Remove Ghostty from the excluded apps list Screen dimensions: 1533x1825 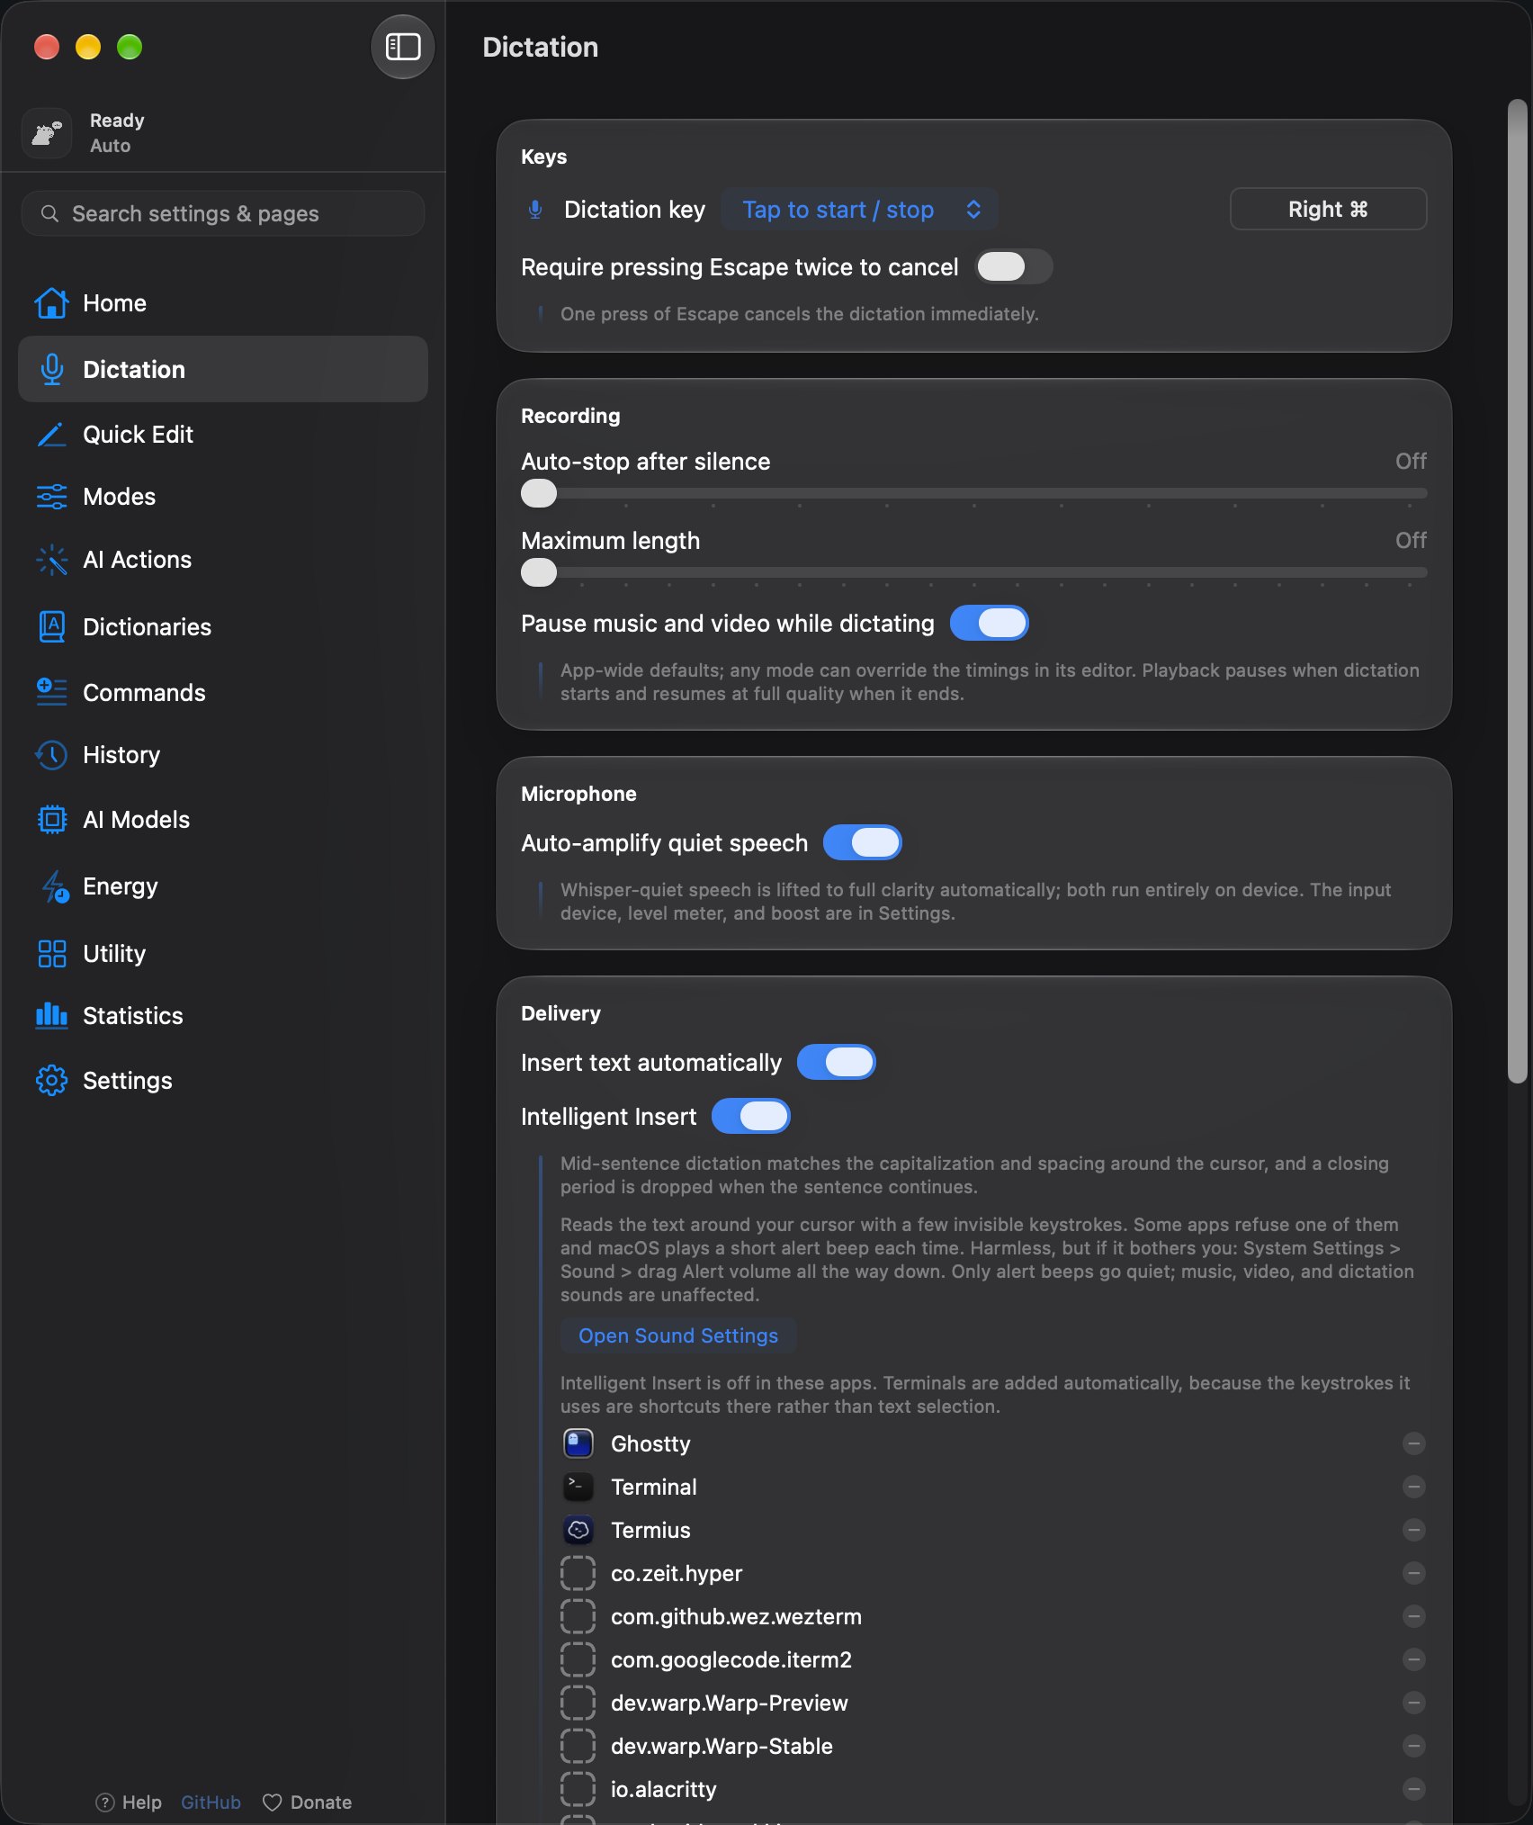tap(1414, 1444)
